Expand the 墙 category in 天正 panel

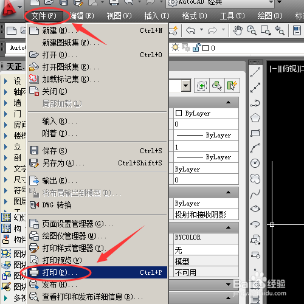6,103
